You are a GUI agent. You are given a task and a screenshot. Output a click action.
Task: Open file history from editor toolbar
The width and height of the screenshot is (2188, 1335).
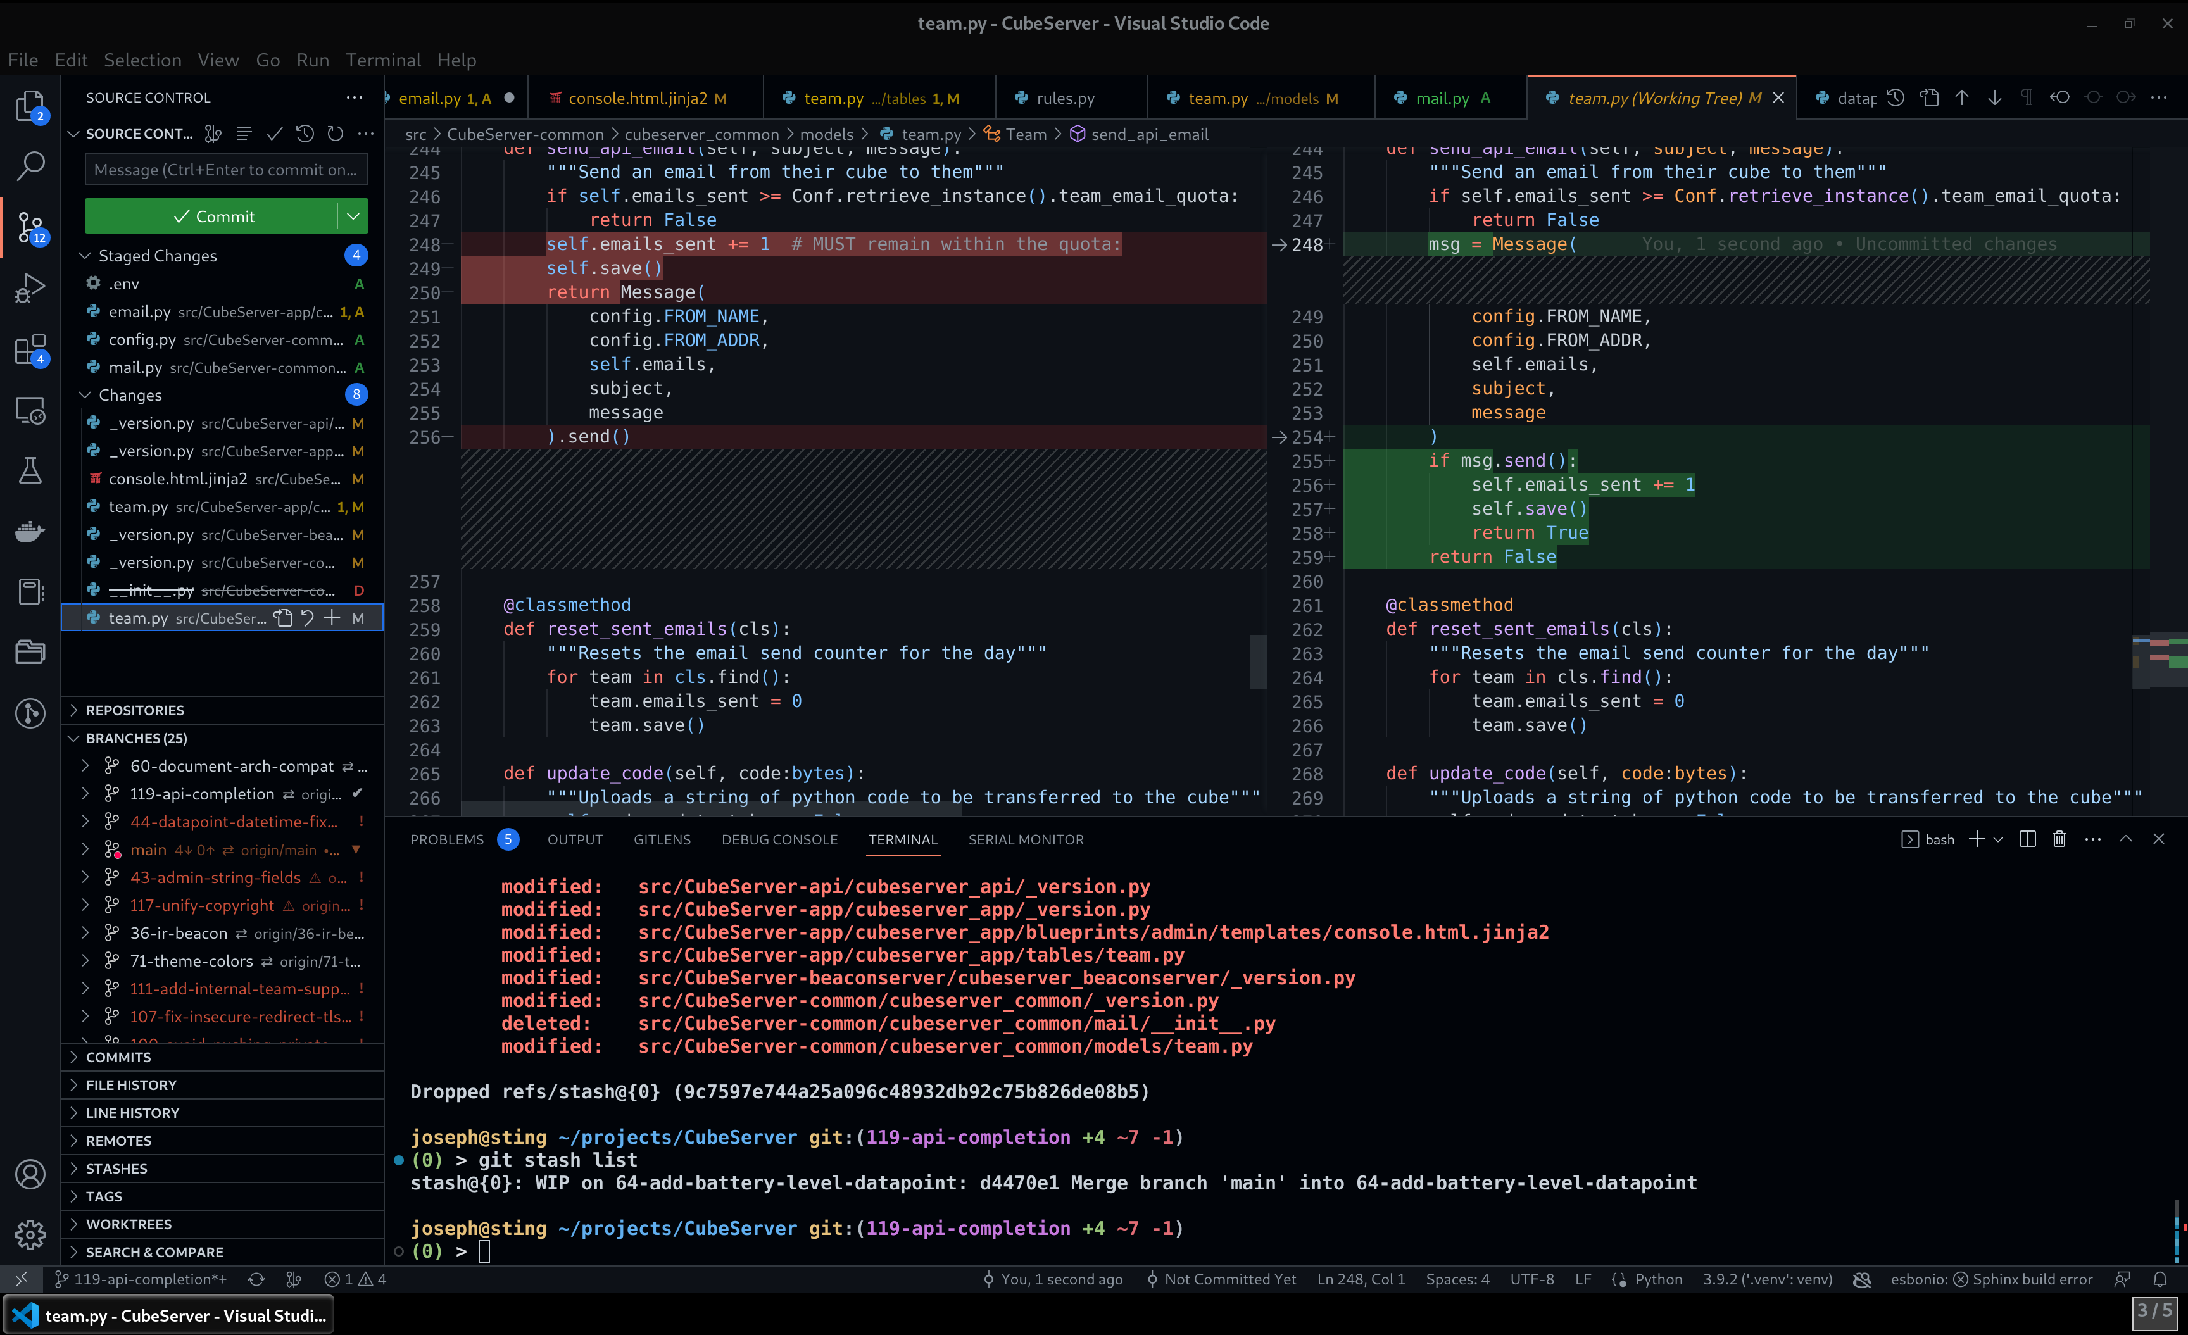click(1896, 97)
